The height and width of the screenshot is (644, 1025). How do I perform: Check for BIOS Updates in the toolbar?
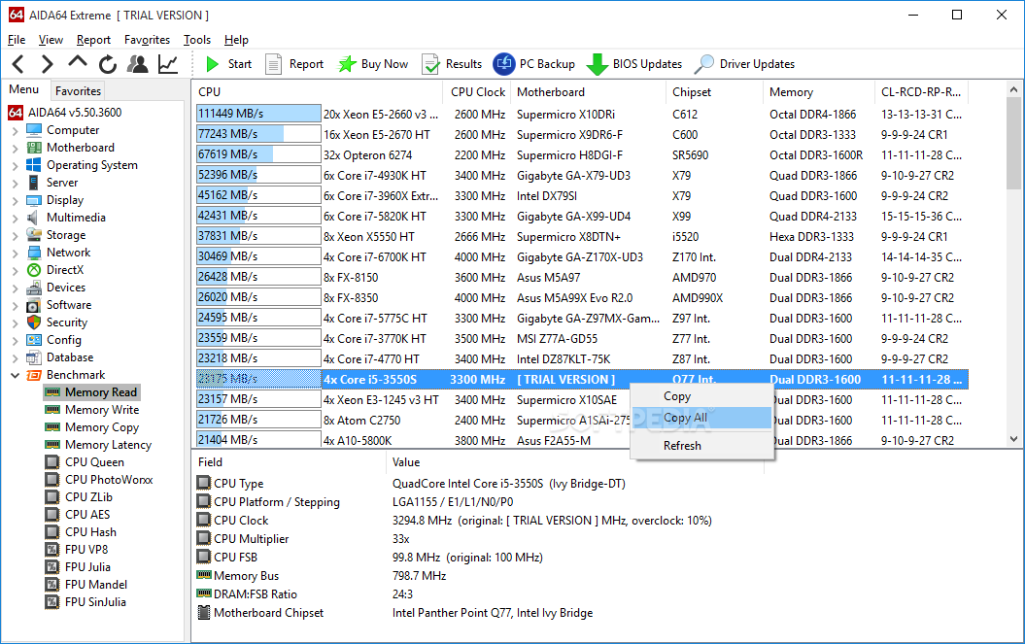coord(634,64)
